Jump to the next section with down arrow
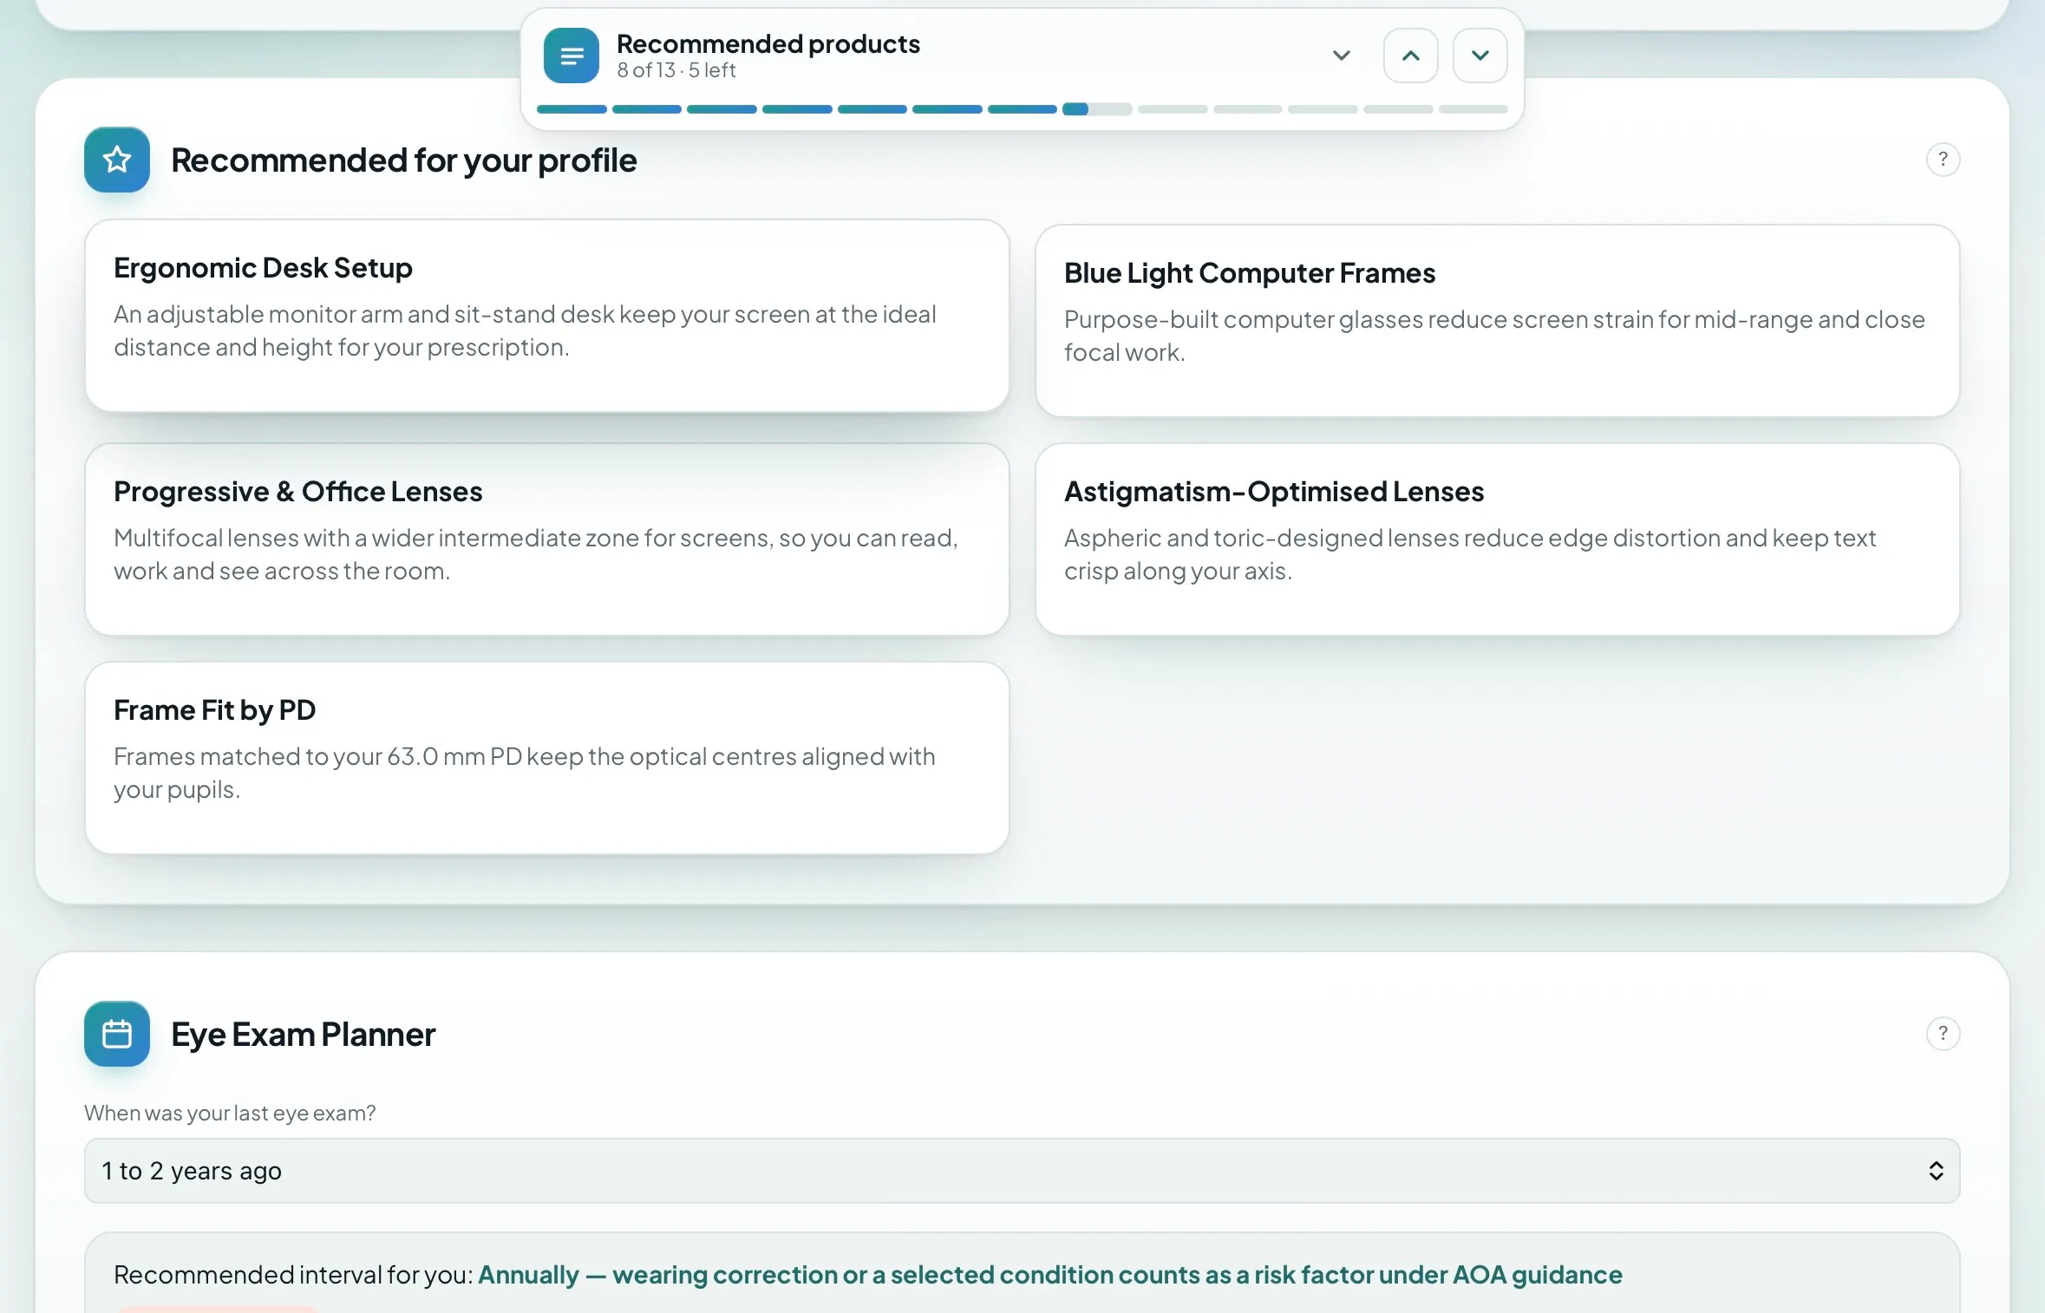2045x1313 pixels. coord(1480,56)
